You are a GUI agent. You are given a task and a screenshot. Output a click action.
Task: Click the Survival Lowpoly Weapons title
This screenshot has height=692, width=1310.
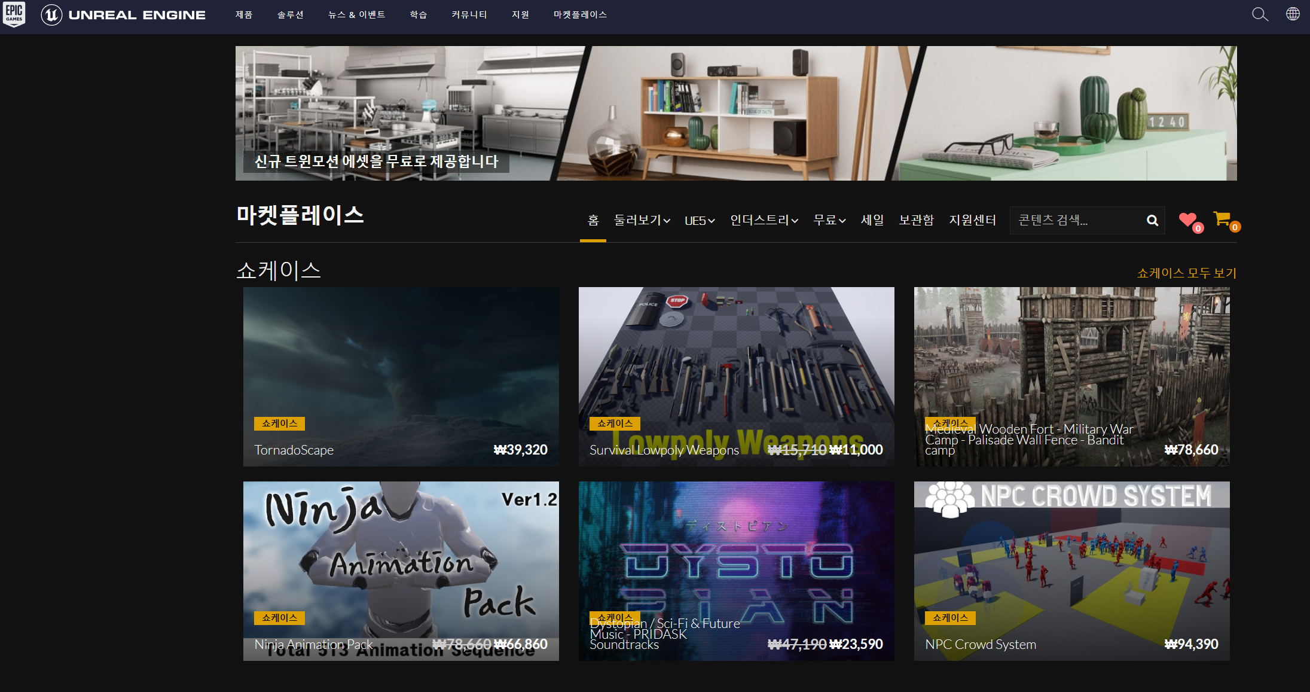[664, 450]
